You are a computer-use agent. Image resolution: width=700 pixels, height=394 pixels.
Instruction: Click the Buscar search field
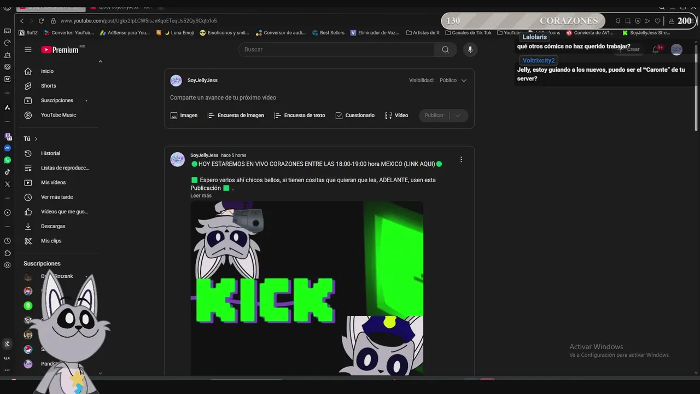(x=336, y=49)
